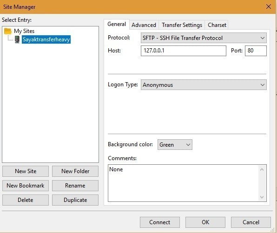Open the Background color dropdown
This screenshot has height=233, width=277.
click(175, 145)
